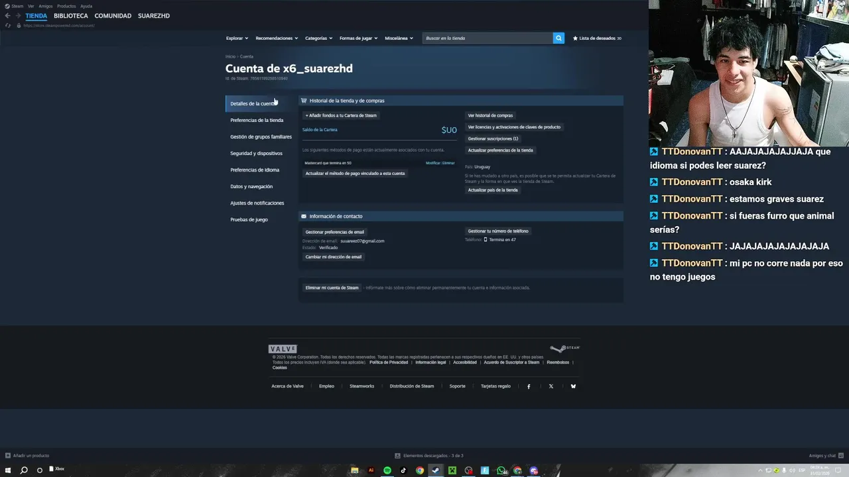849x477 pixels.
Task: Open the Bluesky social icon in footer
Action: click(x=573, y=386)
